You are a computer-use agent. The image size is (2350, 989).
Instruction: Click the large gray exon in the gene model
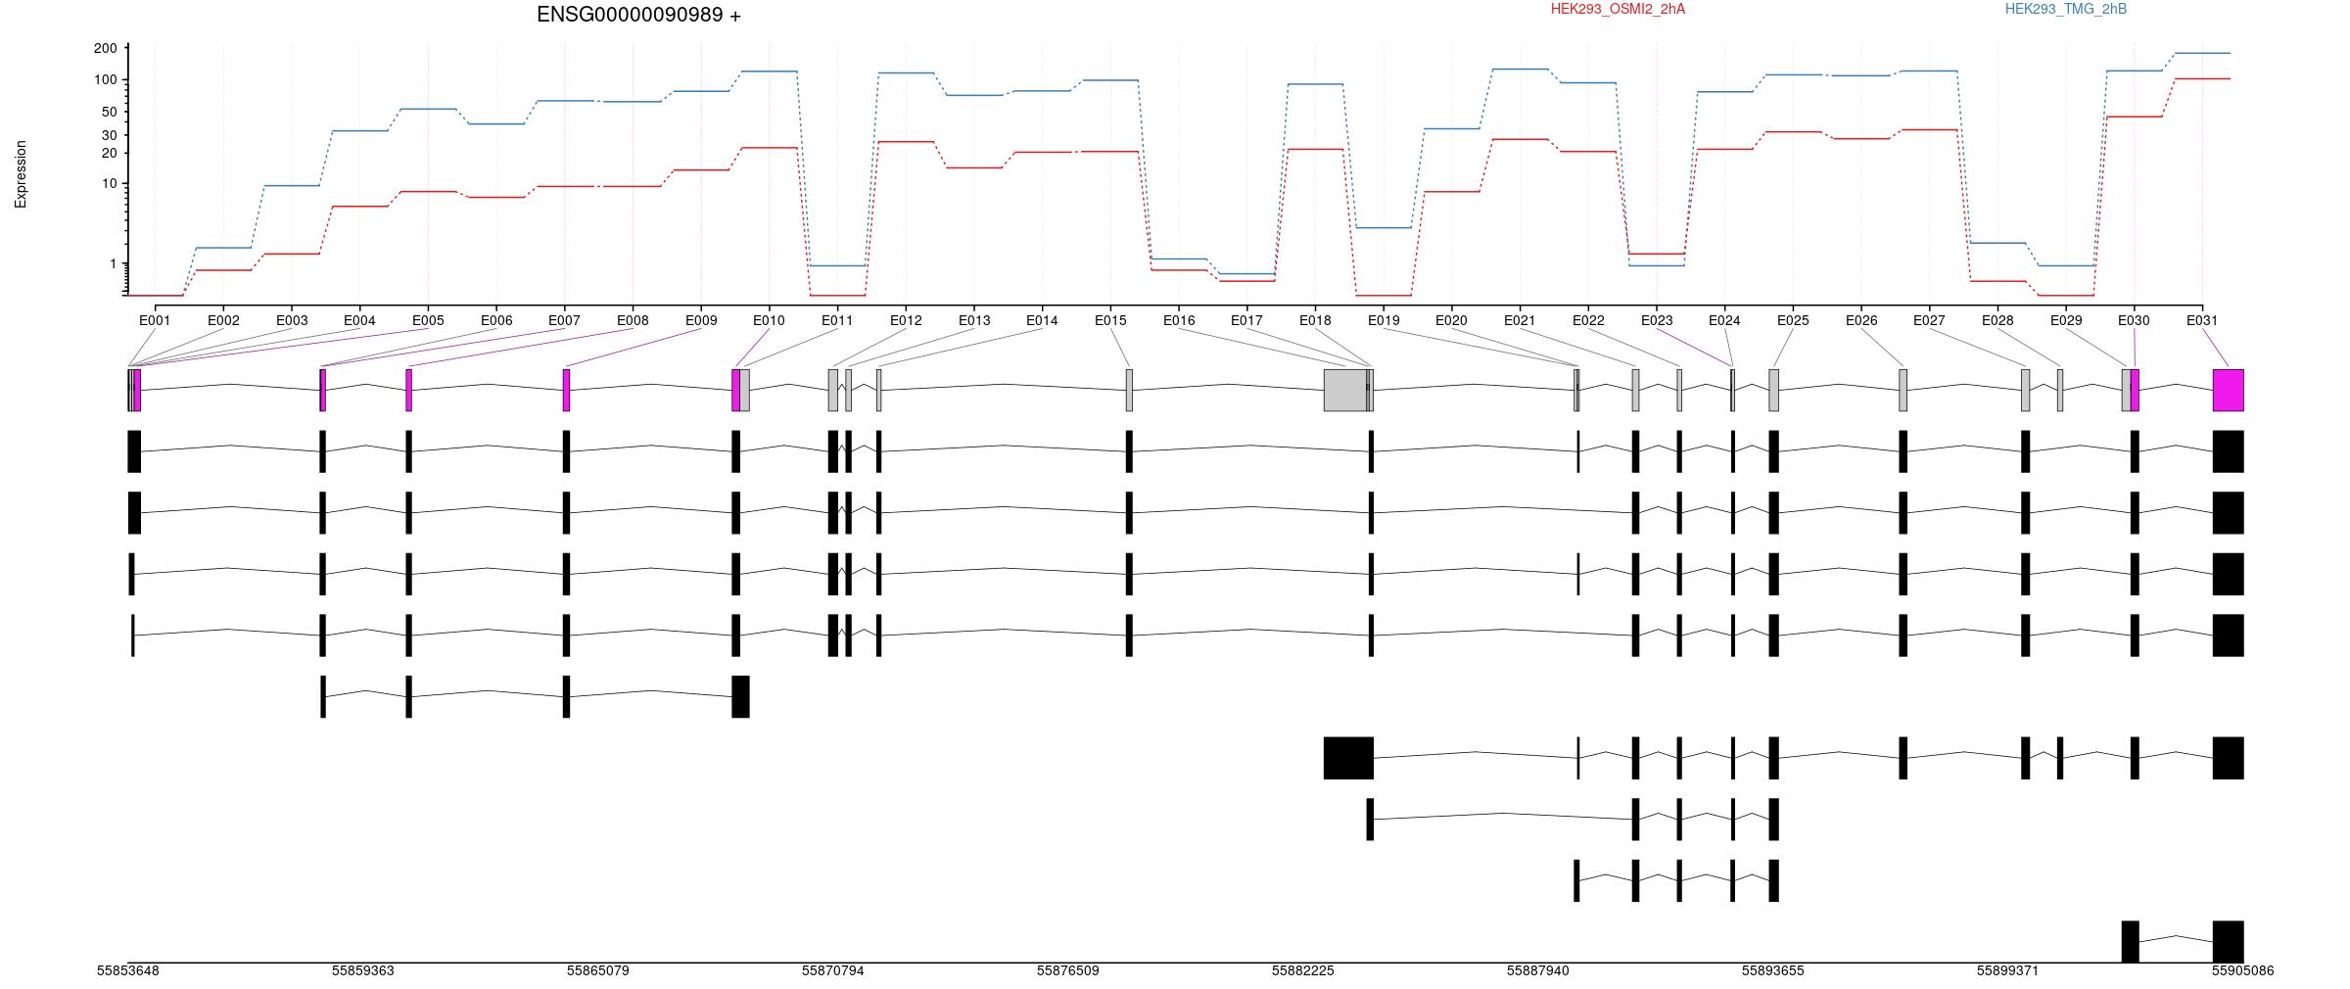pos(1346,390)
